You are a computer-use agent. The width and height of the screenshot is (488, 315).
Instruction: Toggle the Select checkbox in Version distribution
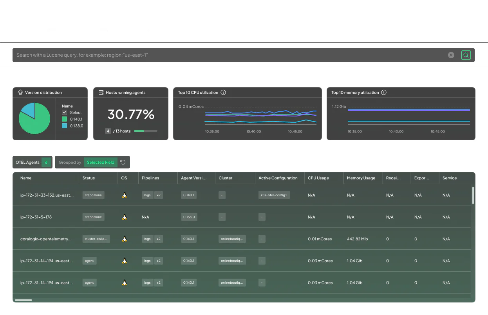click(65, 113)
